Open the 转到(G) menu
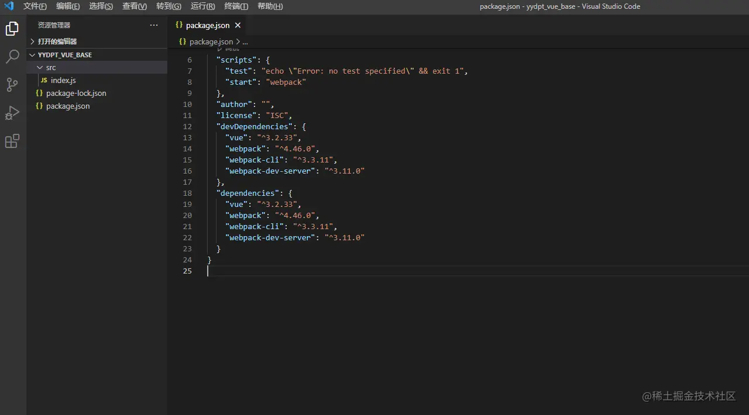The height and width of the screenshot is (415, 749). point(169,6)
